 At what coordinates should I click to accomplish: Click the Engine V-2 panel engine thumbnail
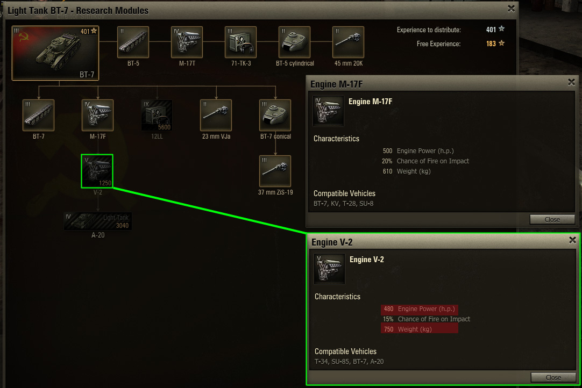(x=329, y=269)
